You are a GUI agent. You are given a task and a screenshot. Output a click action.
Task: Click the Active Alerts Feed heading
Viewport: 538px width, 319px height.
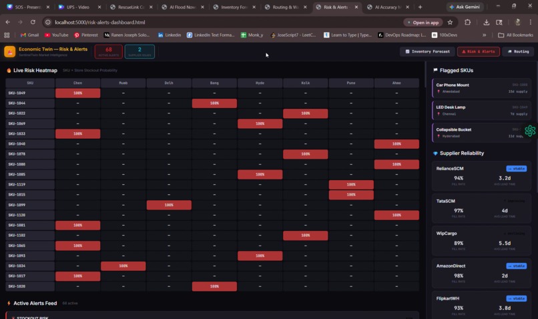(x=35, y=303)
